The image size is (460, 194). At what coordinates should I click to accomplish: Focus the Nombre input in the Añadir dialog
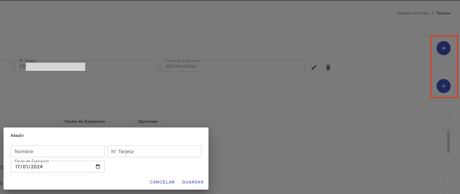[x=57, y=151]
